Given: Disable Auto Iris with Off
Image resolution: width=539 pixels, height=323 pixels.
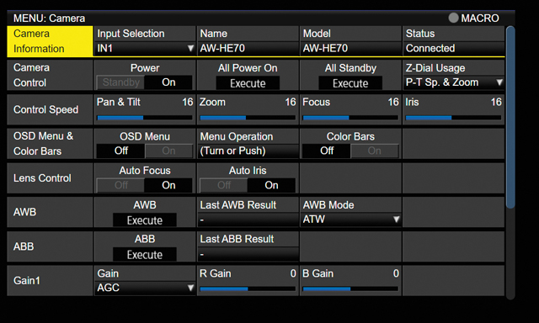Looking at the screenshot, I should [x=224, y=185].
